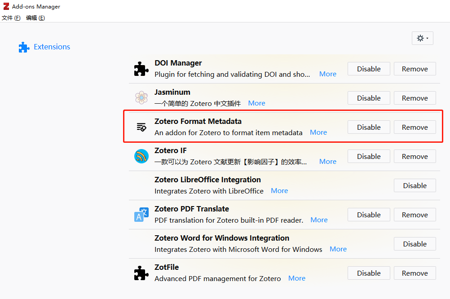Click the DOI Manager puzzle icon
The image size is (450, 299).
tap(141, 69)
